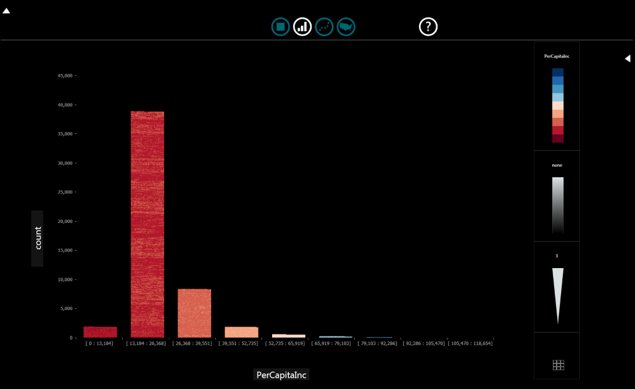Image resolution: width=635 pixels, height=389 pixels.
Task: Open the PerCapitaInc color legend selector
Action: tap(557, 56)
